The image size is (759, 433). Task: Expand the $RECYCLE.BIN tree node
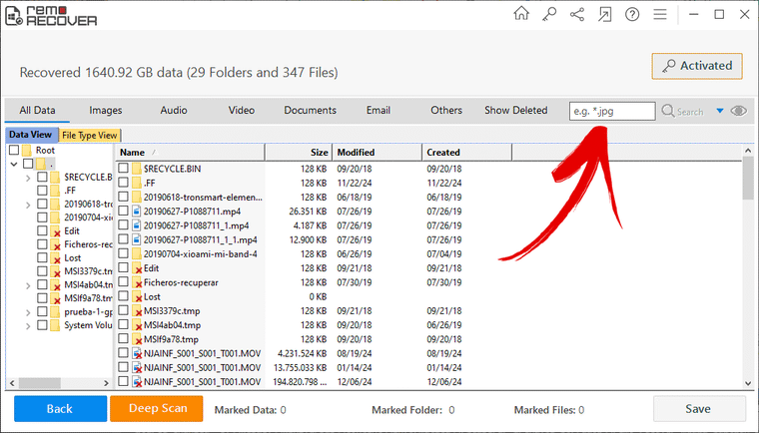[28, 177]
